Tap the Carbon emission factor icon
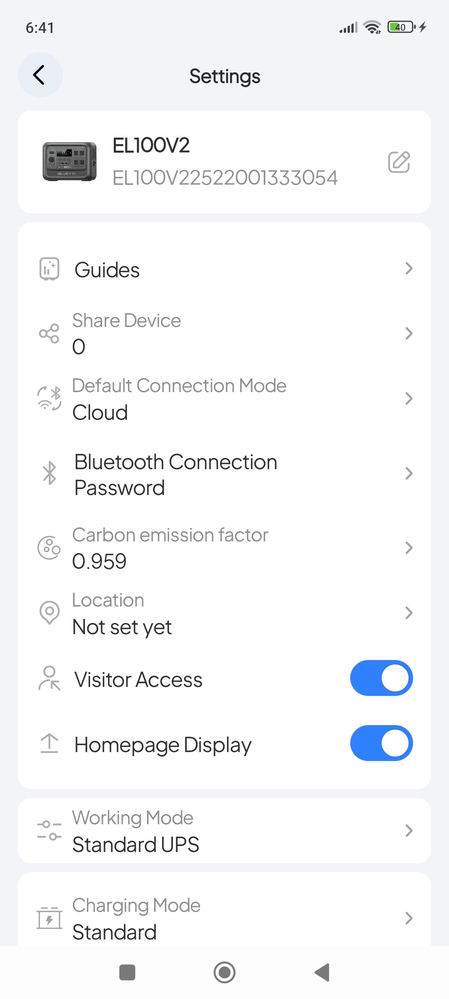 [x=49, y=548]
